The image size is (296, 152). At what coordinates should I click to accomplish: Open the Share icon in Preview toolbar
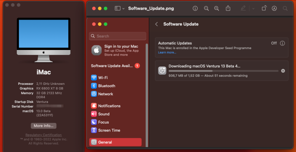pyautogui.click(x=228, y=8)
